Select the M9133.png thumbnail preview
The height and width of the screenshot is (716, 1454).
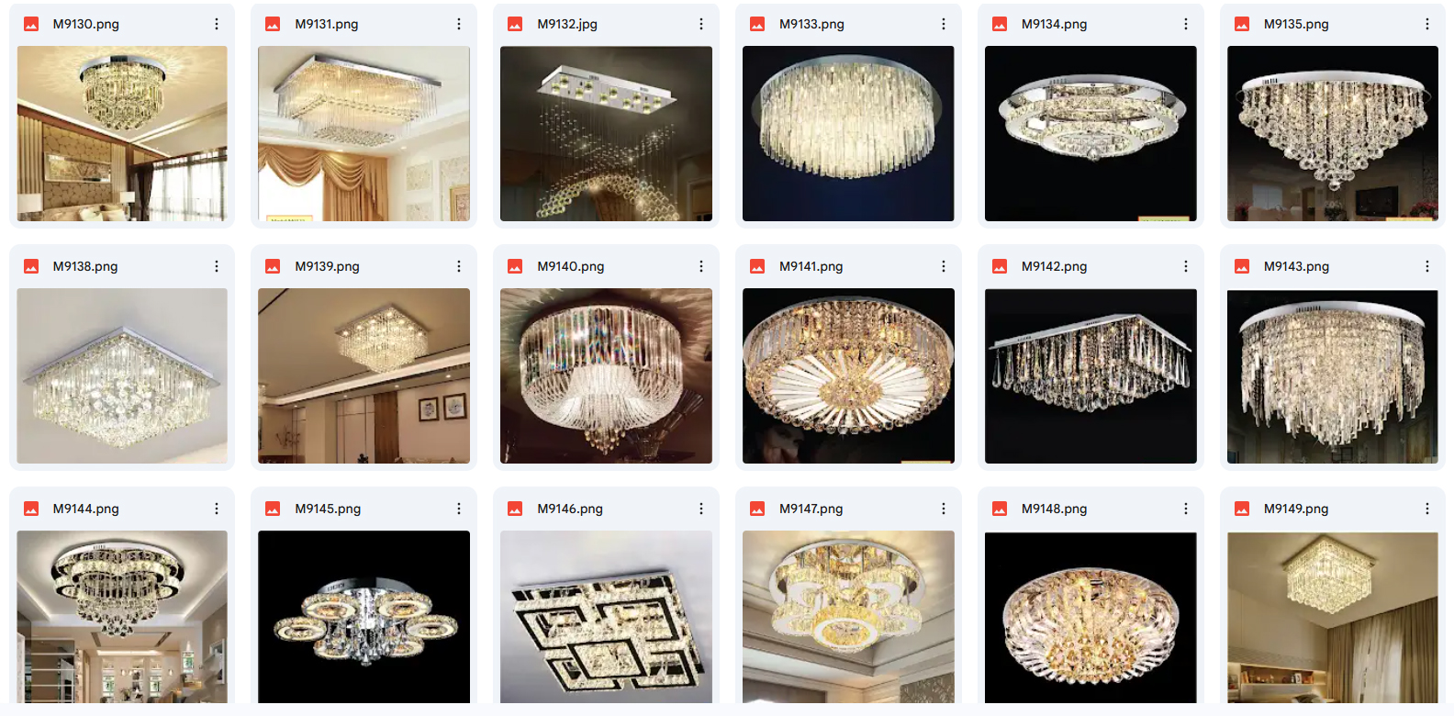point(848,134)
